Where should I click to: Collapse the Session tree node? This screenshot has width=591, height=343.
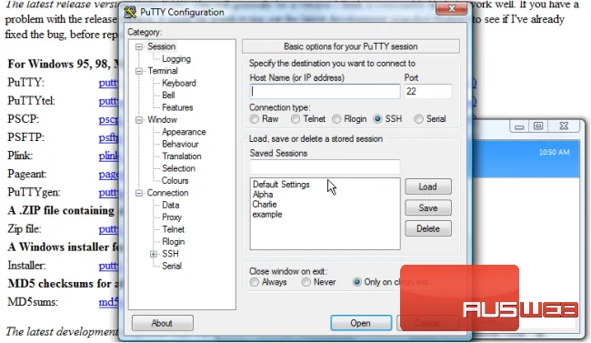coord(139,46)
